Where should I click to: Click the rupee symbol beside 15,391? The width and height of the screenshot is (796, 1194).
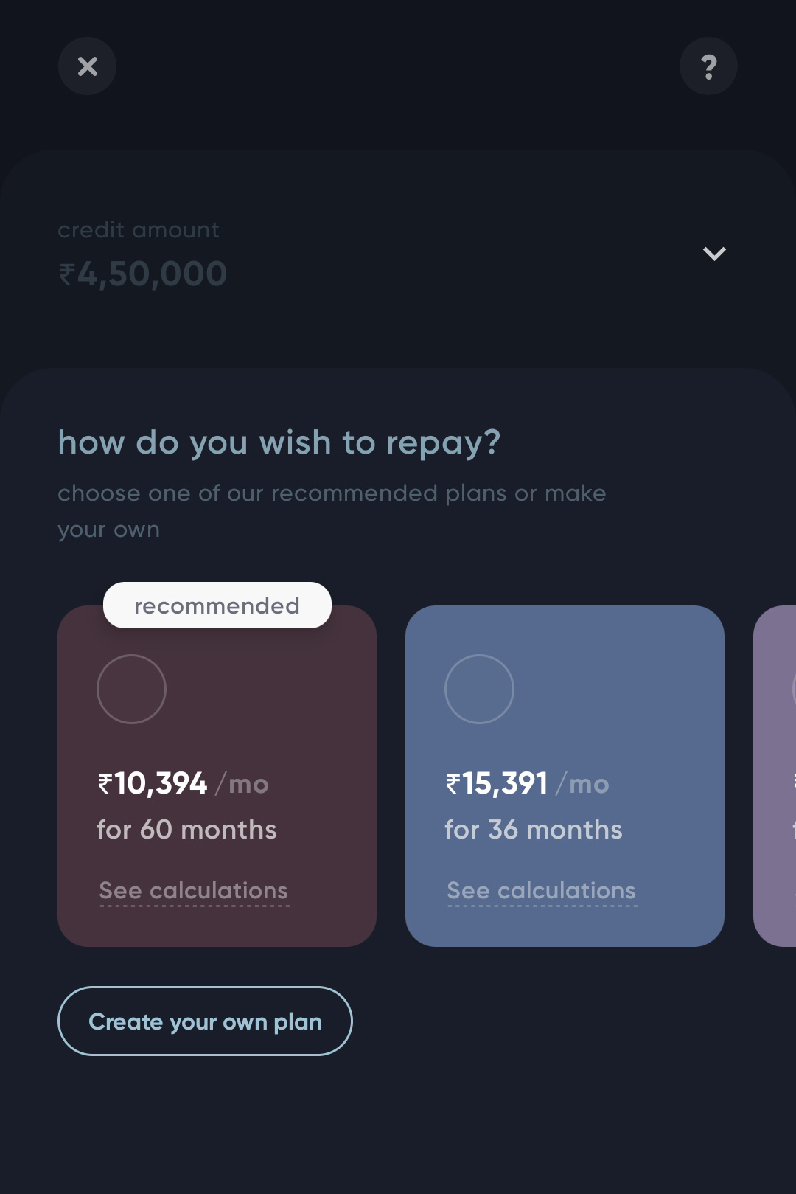(x=453, y=784)
